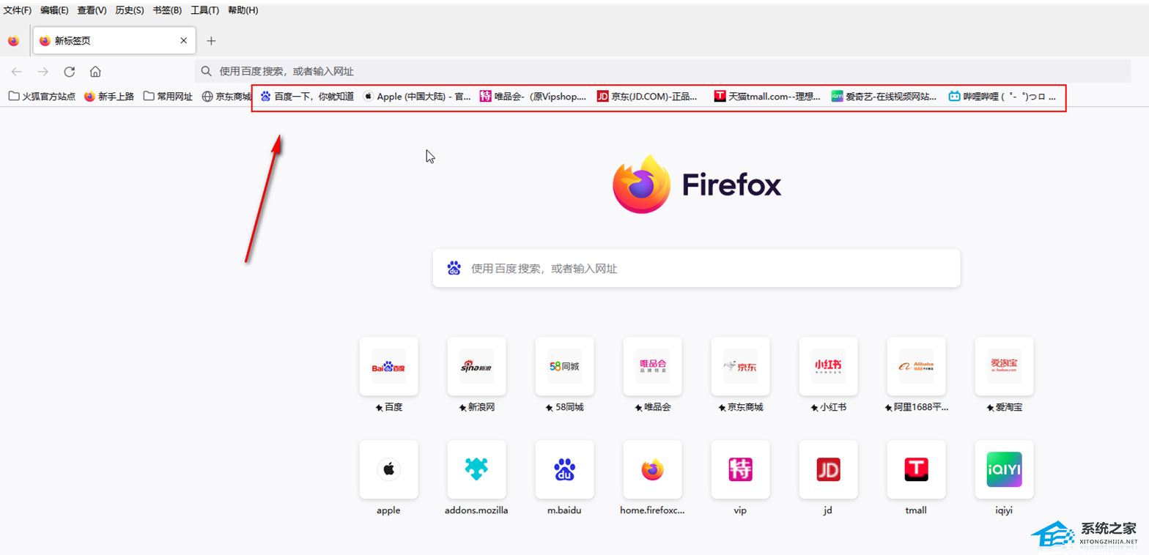Open 新手上路 bookmark
Viewport: 1149px width, 555px height.
pos(109,96)
